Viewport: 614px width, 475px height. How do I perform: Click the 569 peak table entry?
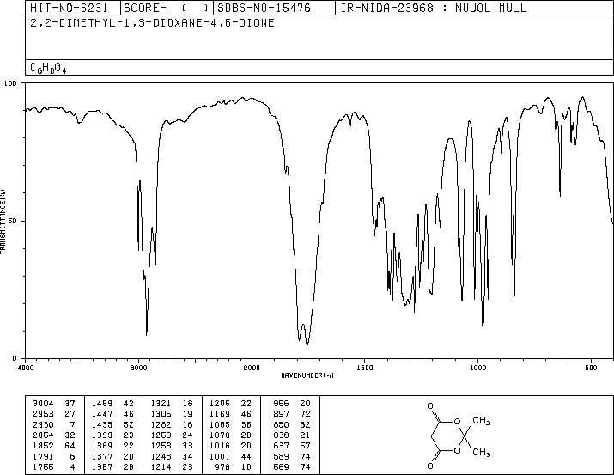pos(292,466)
